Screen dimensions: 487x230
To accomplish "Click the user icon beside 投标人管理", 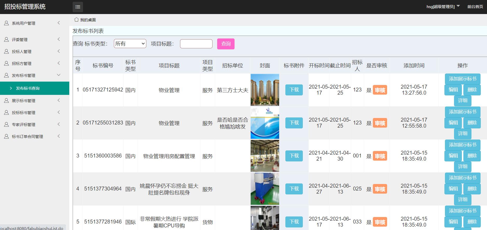I will click(6, 51).
